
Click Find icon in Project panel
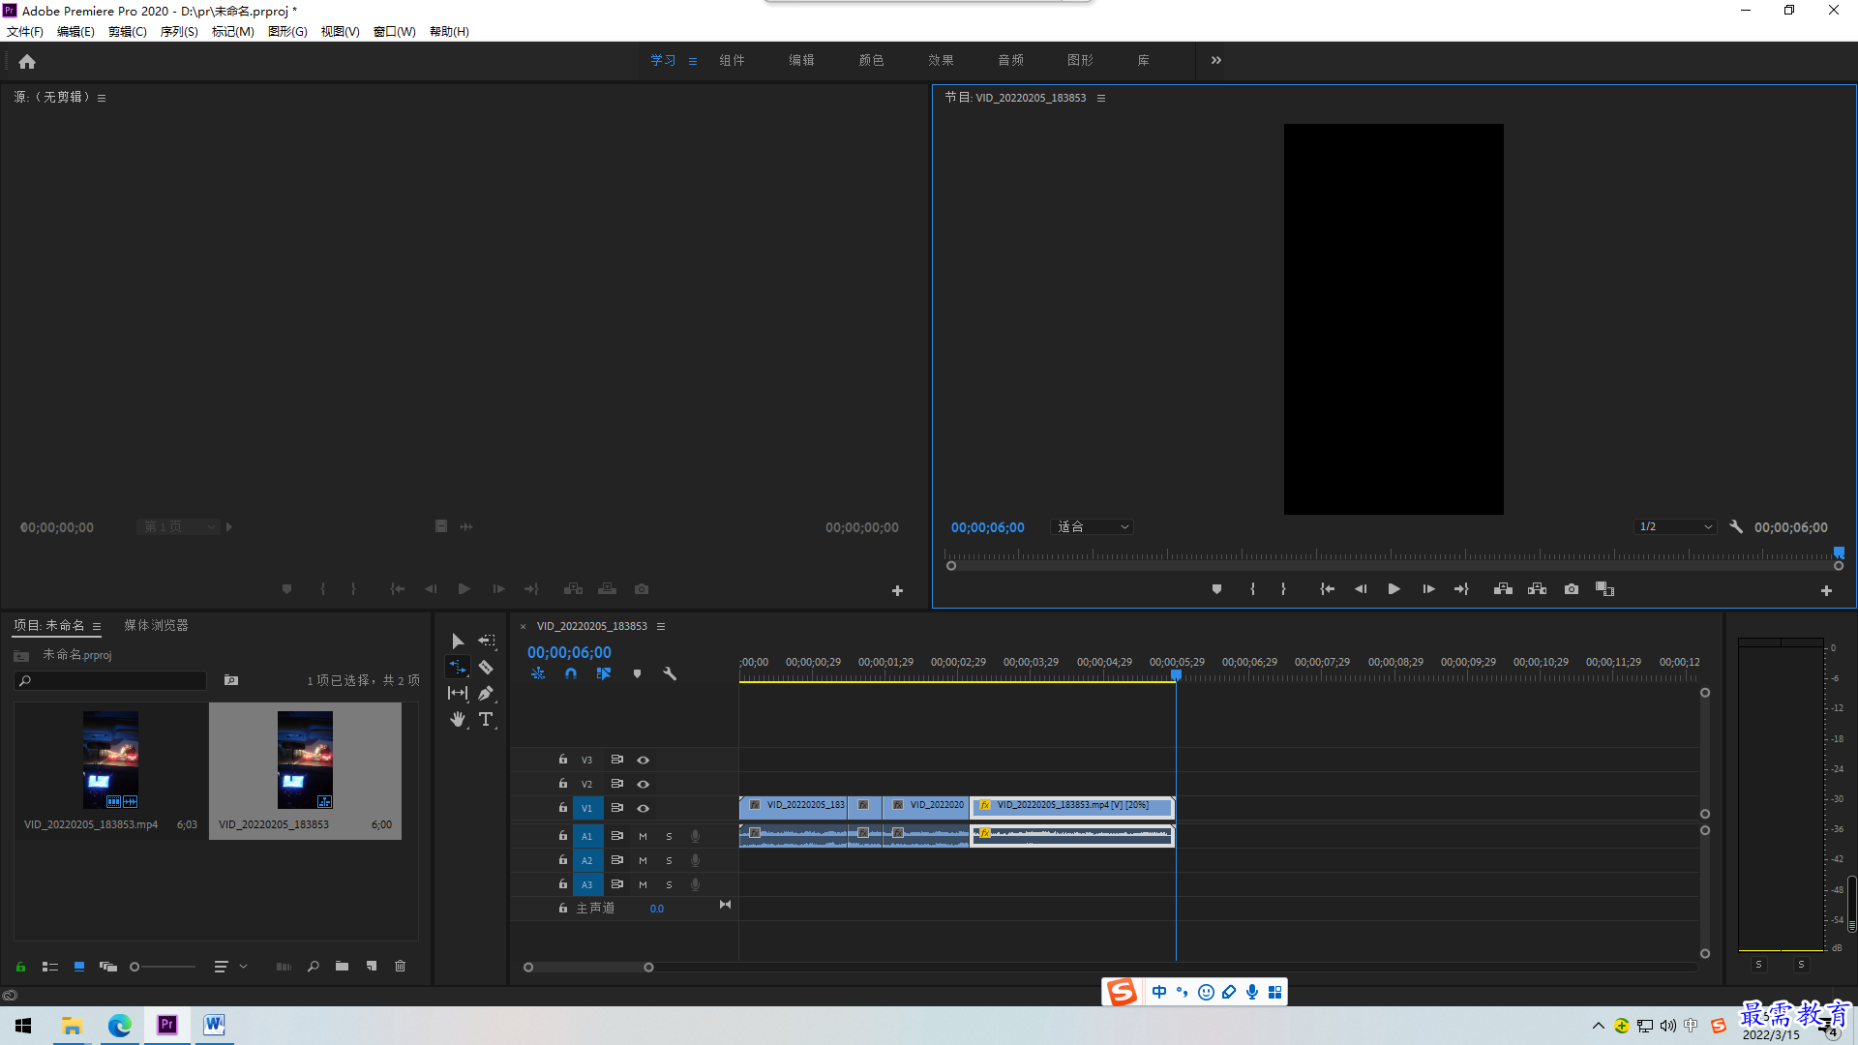coord(313,966)
